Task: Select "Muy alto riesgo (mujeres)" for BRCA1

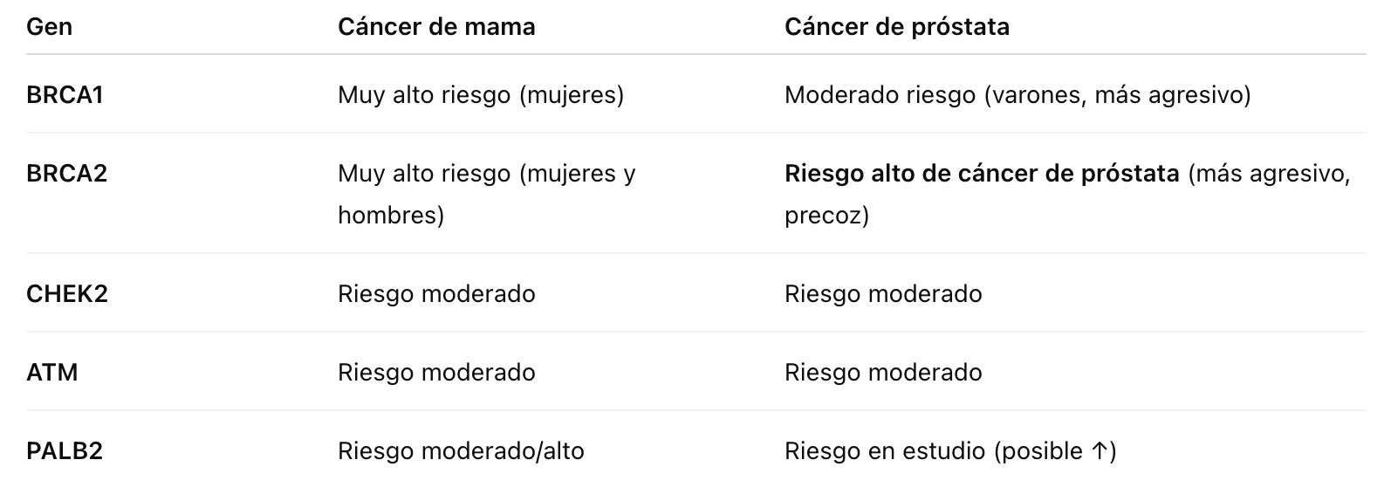Action: point(481,95)
